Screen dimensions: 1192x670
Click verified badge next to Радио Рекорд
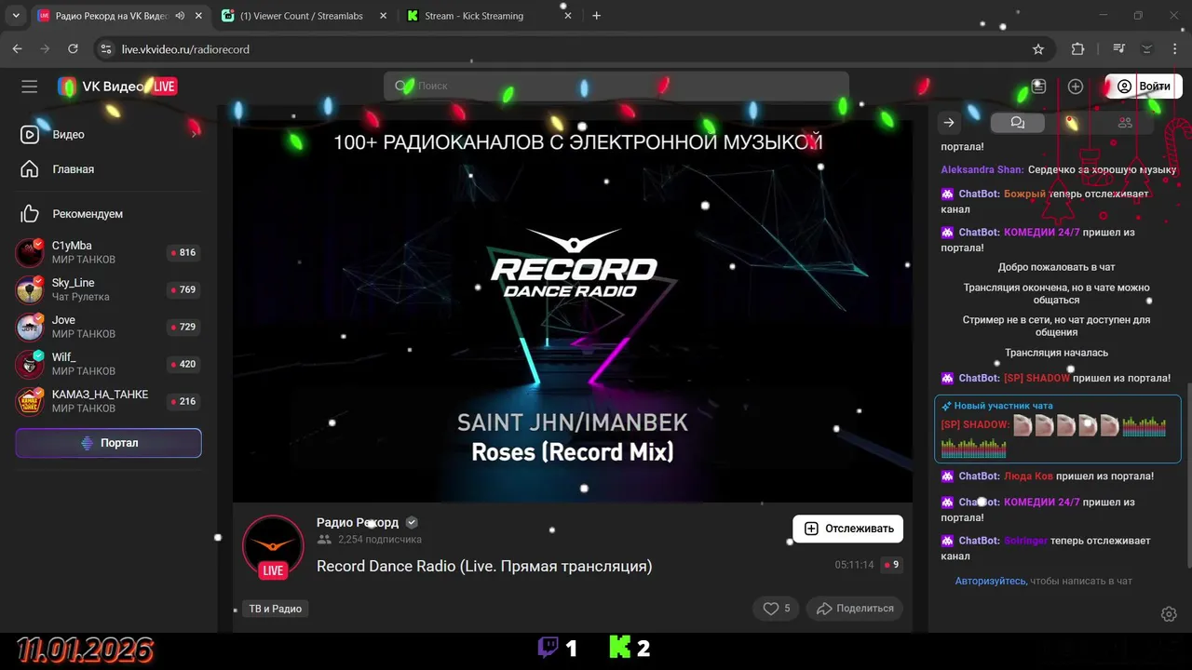tap(412, 523)
